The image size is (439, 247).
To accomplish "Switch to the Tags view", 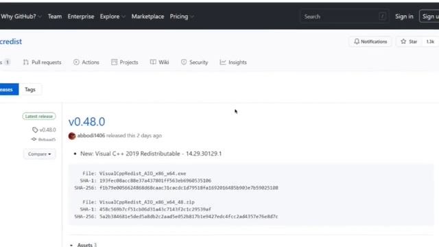I will coord(30,89).
